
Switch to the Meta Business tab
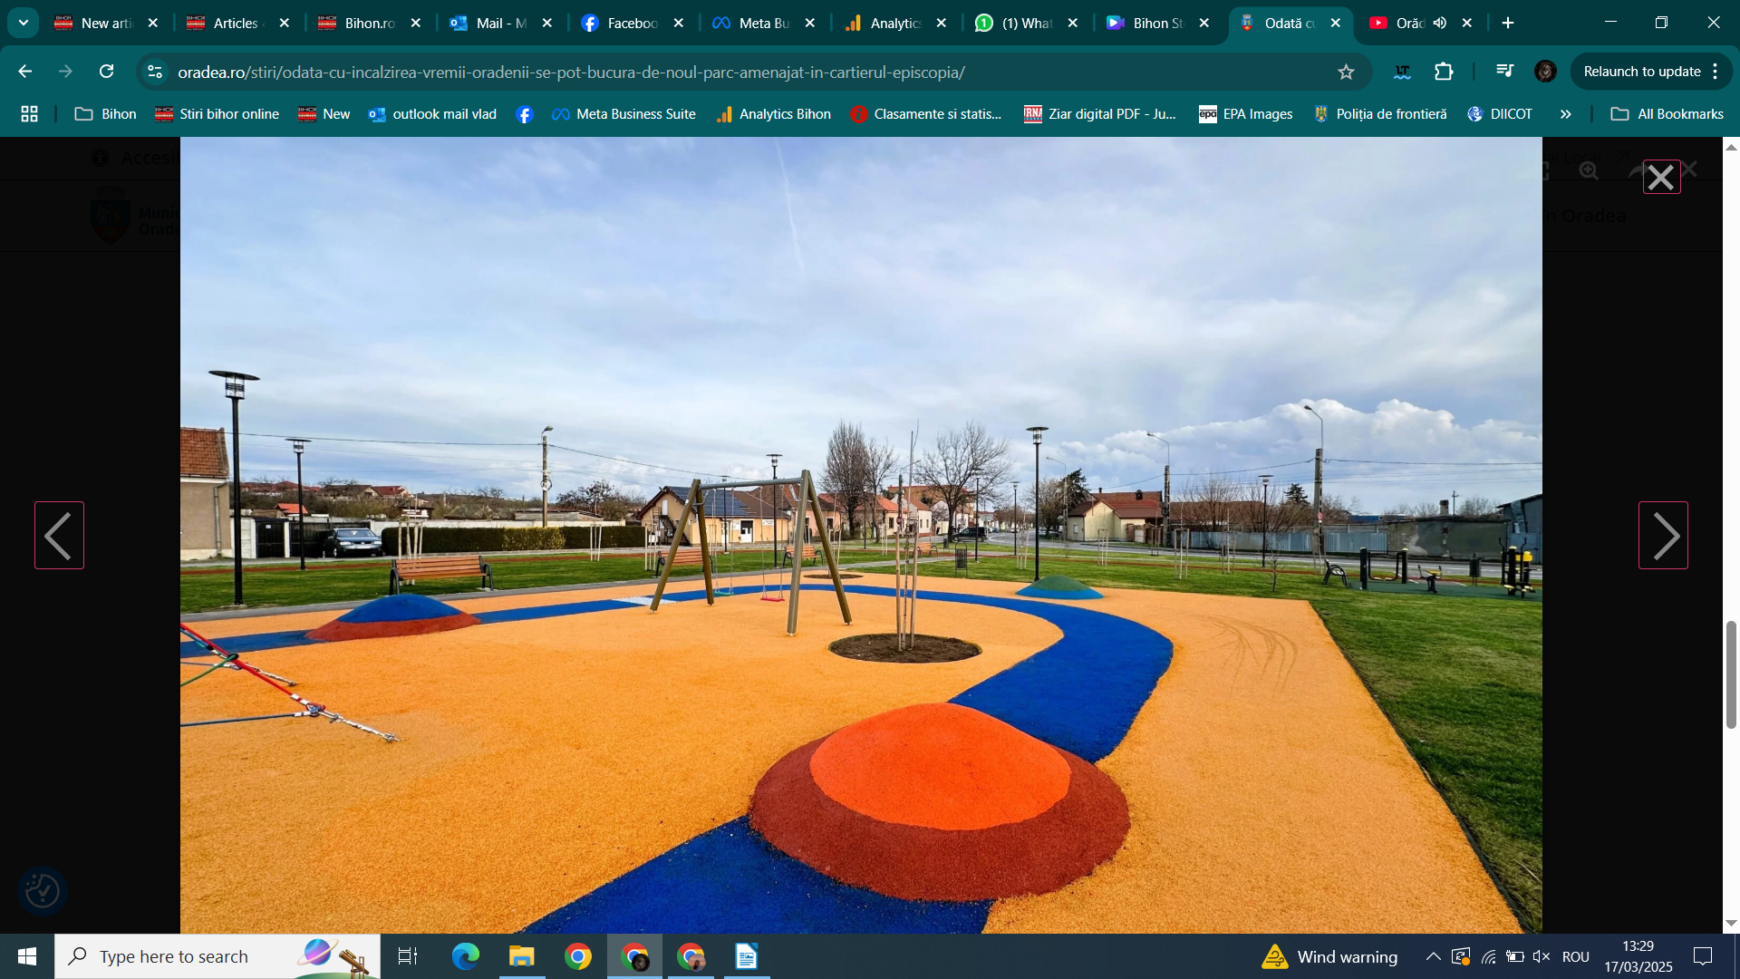point(755,23)
